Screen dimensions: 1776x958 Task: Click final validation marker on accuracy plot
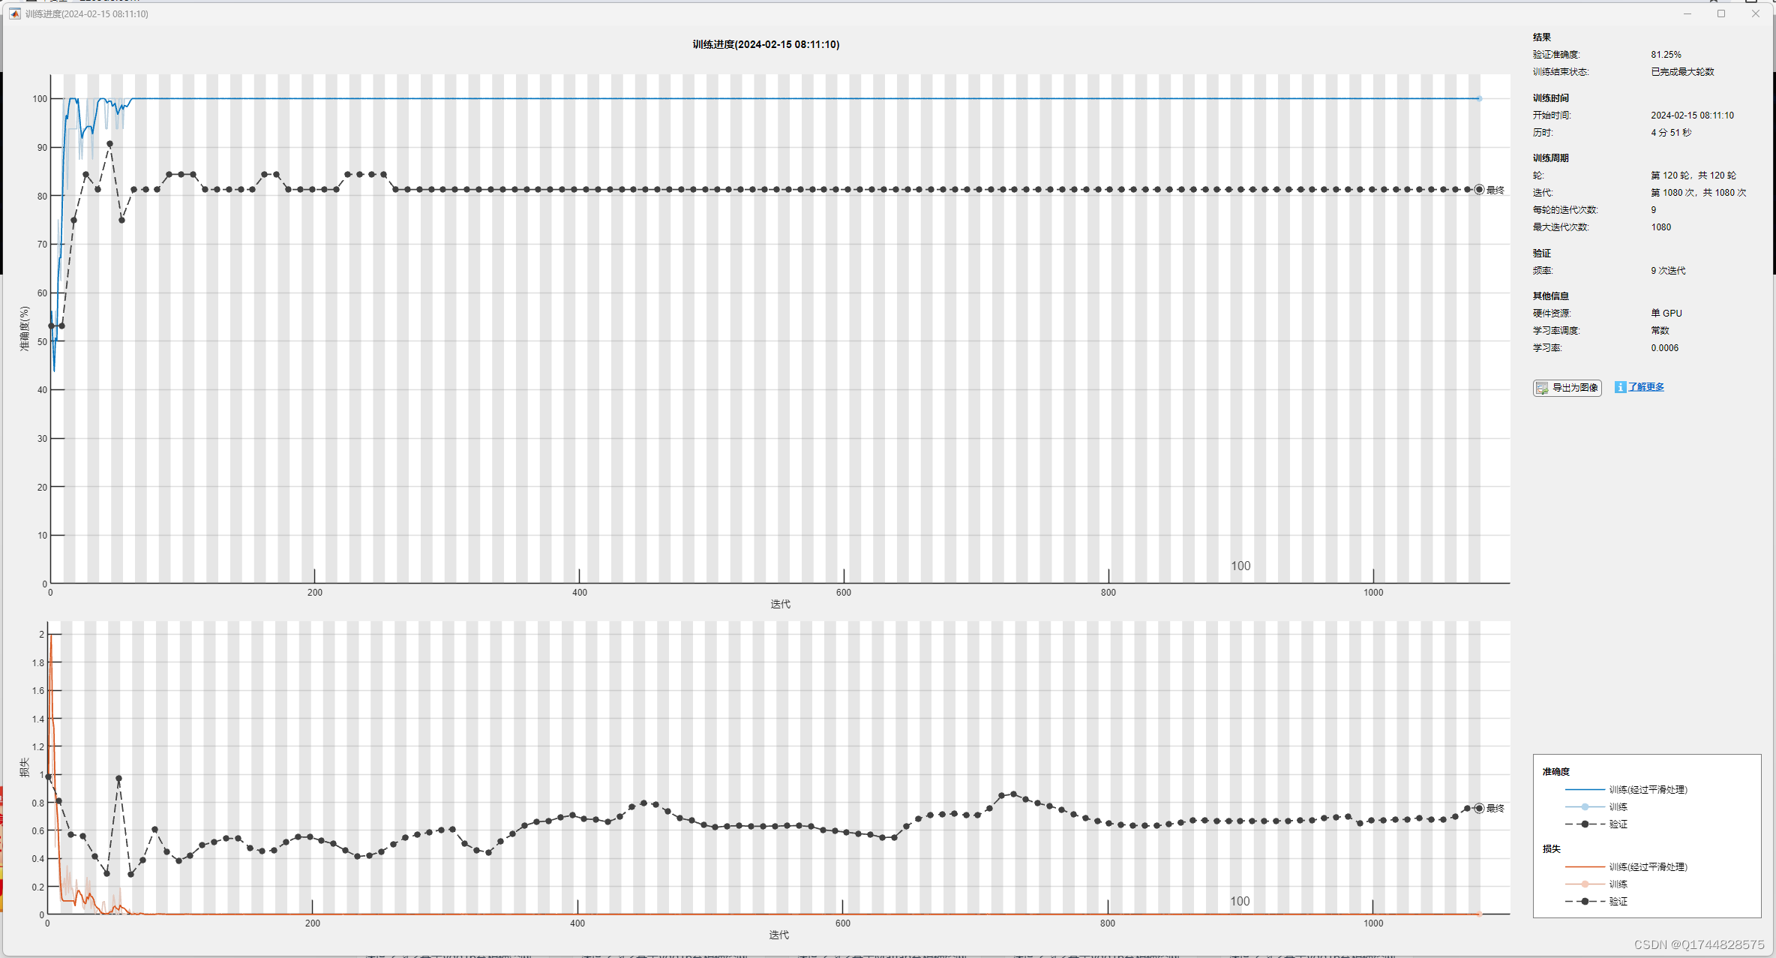1479,190
